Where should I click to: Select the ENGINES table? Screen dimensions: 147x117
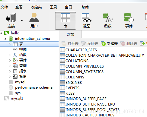point(74,83)
